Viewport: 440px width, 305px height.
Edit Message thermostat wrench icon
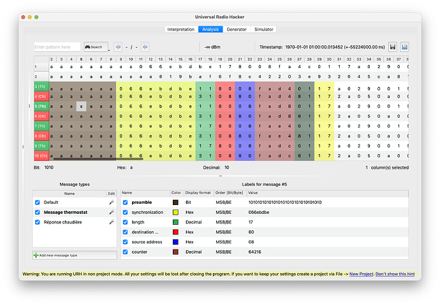click(x=112, y=212)
